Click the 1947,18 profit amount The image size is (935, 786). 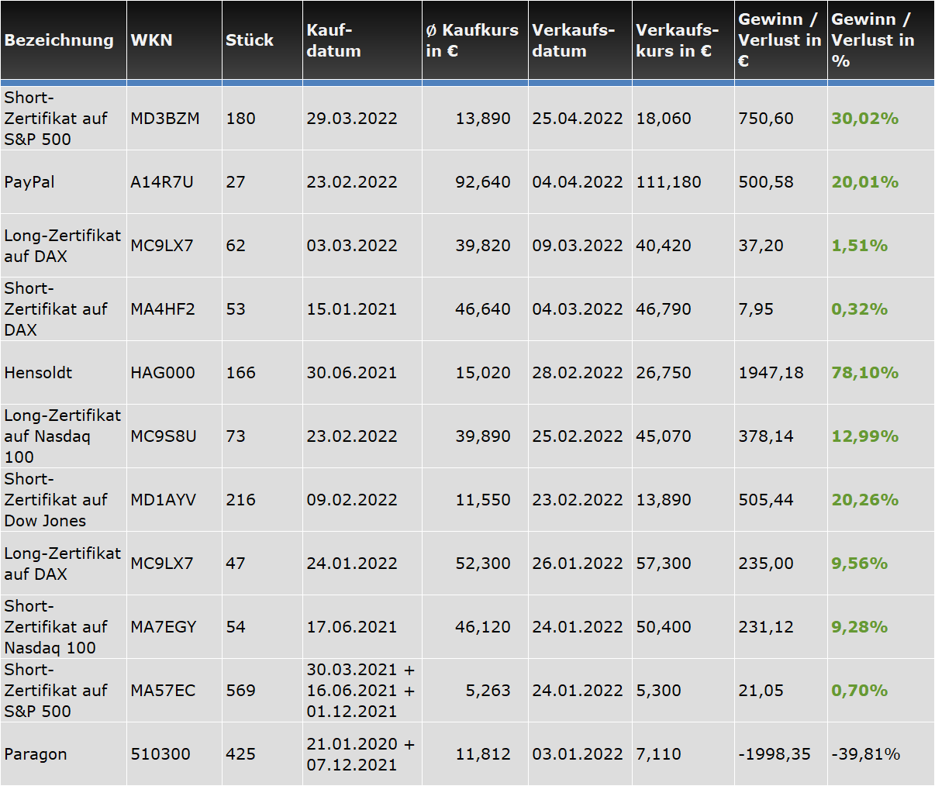[x=771, y=373]
